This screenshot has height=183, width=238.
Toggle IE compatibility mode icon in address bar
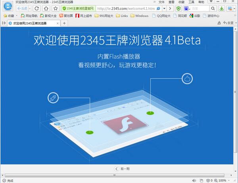pyautogui.click(x=159, y=8)
